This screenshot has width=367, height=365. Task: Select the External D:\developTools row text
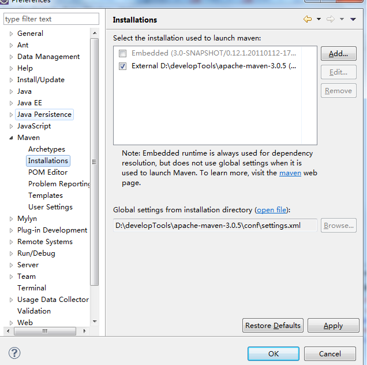[214, 66]
